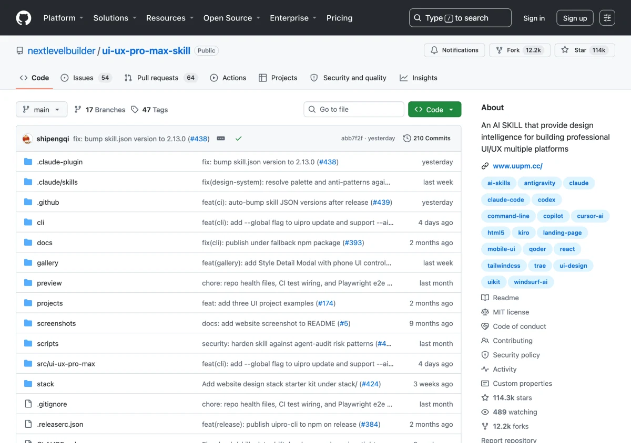Click the tag icon beside 47 Tags
631x443 pixels.
coord(135,110)
